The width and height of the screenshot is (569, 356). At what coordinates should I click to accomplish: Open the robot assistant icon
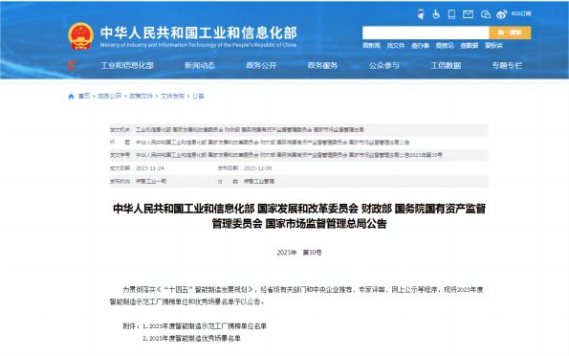421,13
